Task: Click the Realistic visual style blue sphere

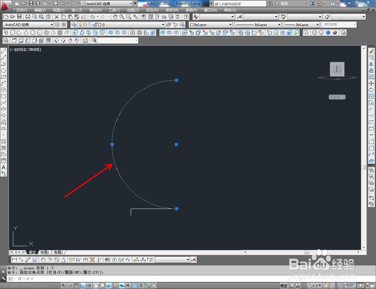Action: coord(328,33)
